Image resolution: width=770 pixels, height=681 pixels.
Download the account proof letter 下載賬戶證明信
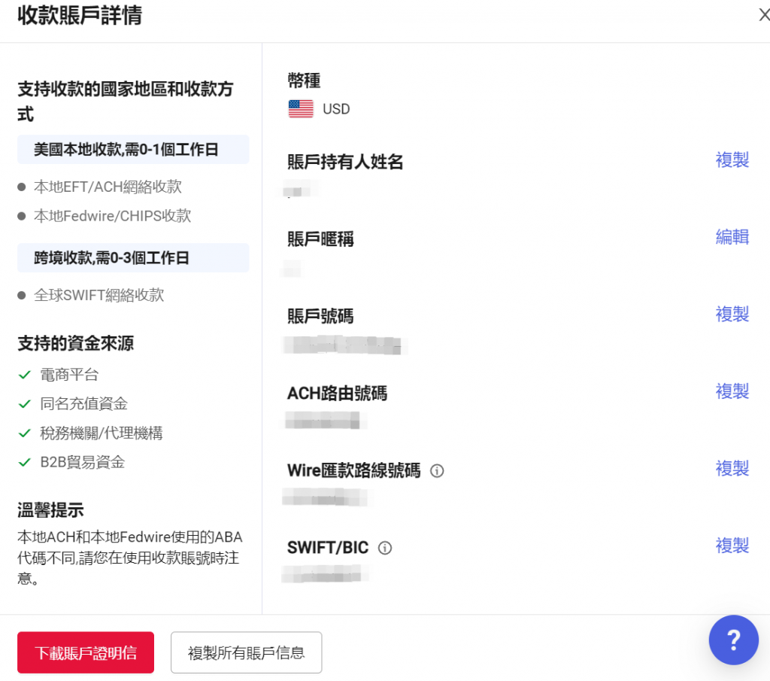click(86, 652)
